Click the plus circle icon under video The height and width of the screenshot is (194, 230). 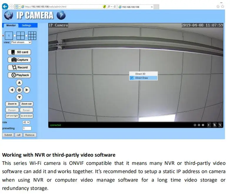click(199, 125)
